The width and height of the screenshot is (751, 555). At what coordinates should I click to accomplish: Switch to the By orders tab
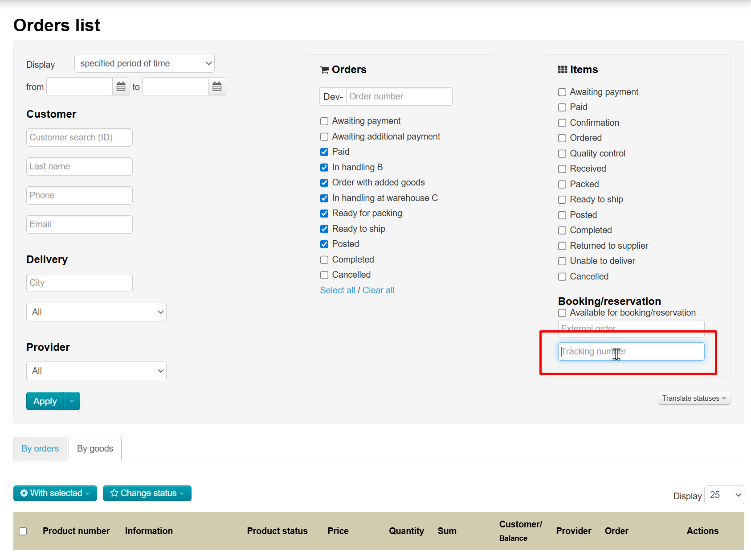(x=40, y=448)
